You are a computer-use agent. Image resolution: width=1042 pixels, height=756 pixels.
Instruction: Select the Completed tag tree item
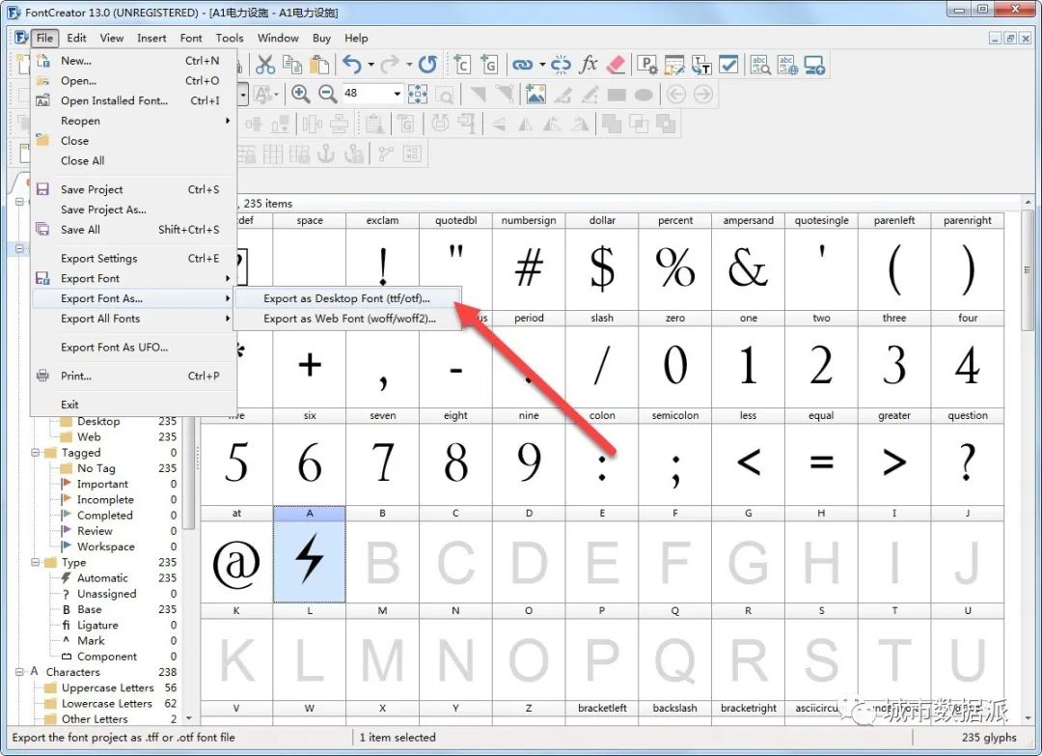pyautogui.click(x=104, y=516)
